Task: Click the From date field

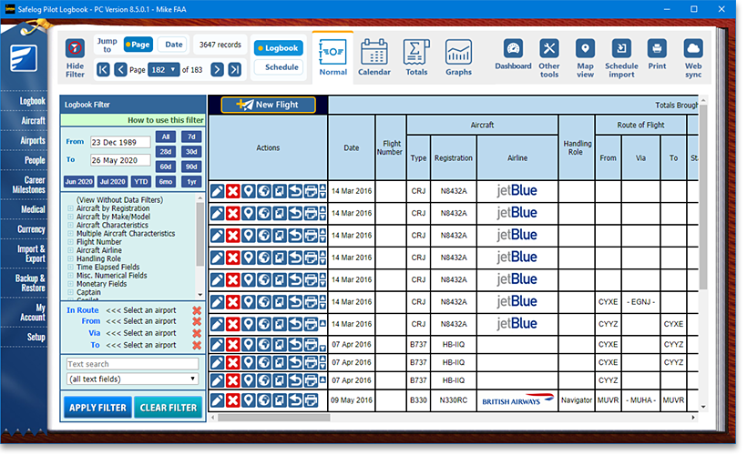Action: 120,142
